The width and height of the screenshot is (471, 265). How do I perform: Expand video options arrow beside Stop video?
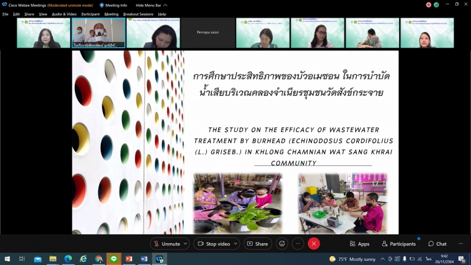236,244
